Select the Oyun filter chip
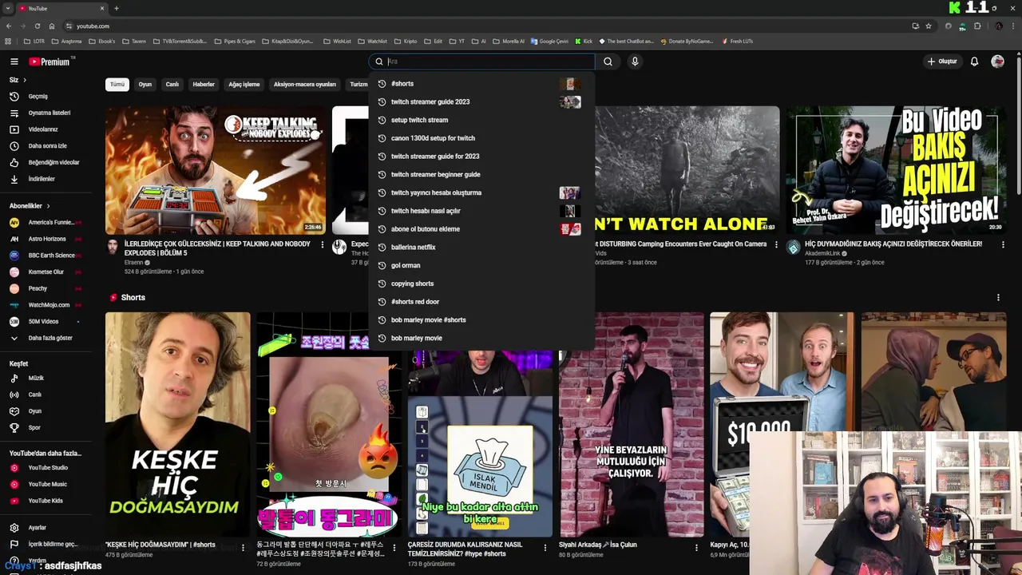Screen dimensions: 1022x575 [145, 84]
